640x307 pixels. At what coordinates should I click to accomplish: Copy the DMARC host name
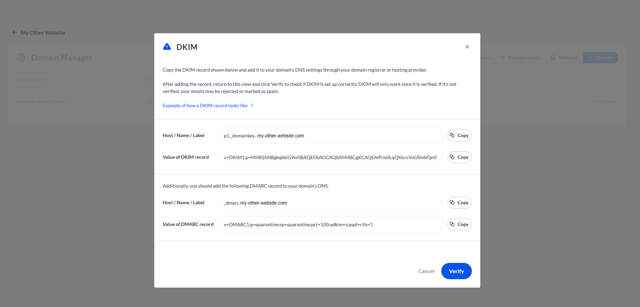459,203
